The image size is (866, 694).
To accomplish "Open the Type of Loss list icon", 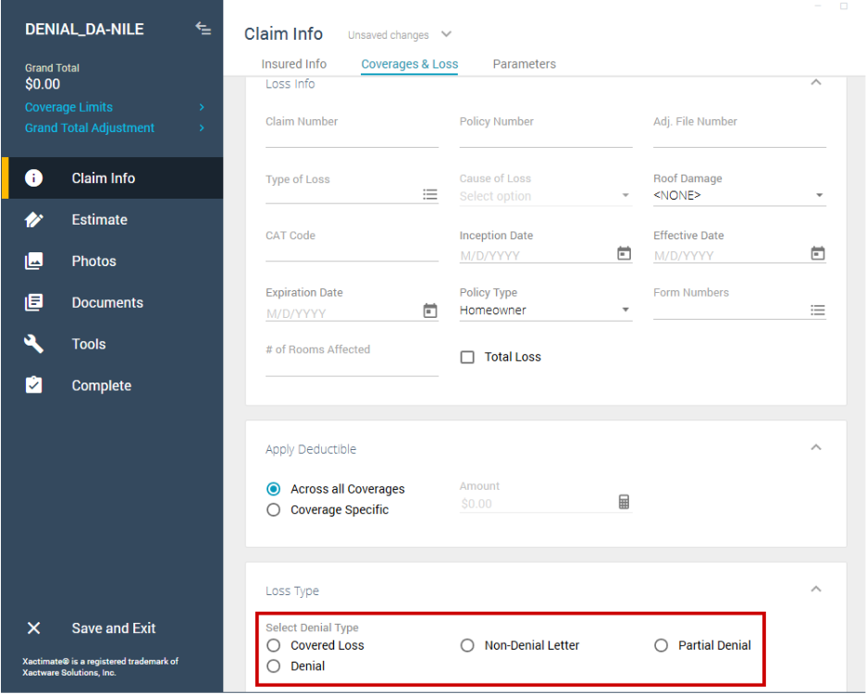I will (x=430, y=194).
